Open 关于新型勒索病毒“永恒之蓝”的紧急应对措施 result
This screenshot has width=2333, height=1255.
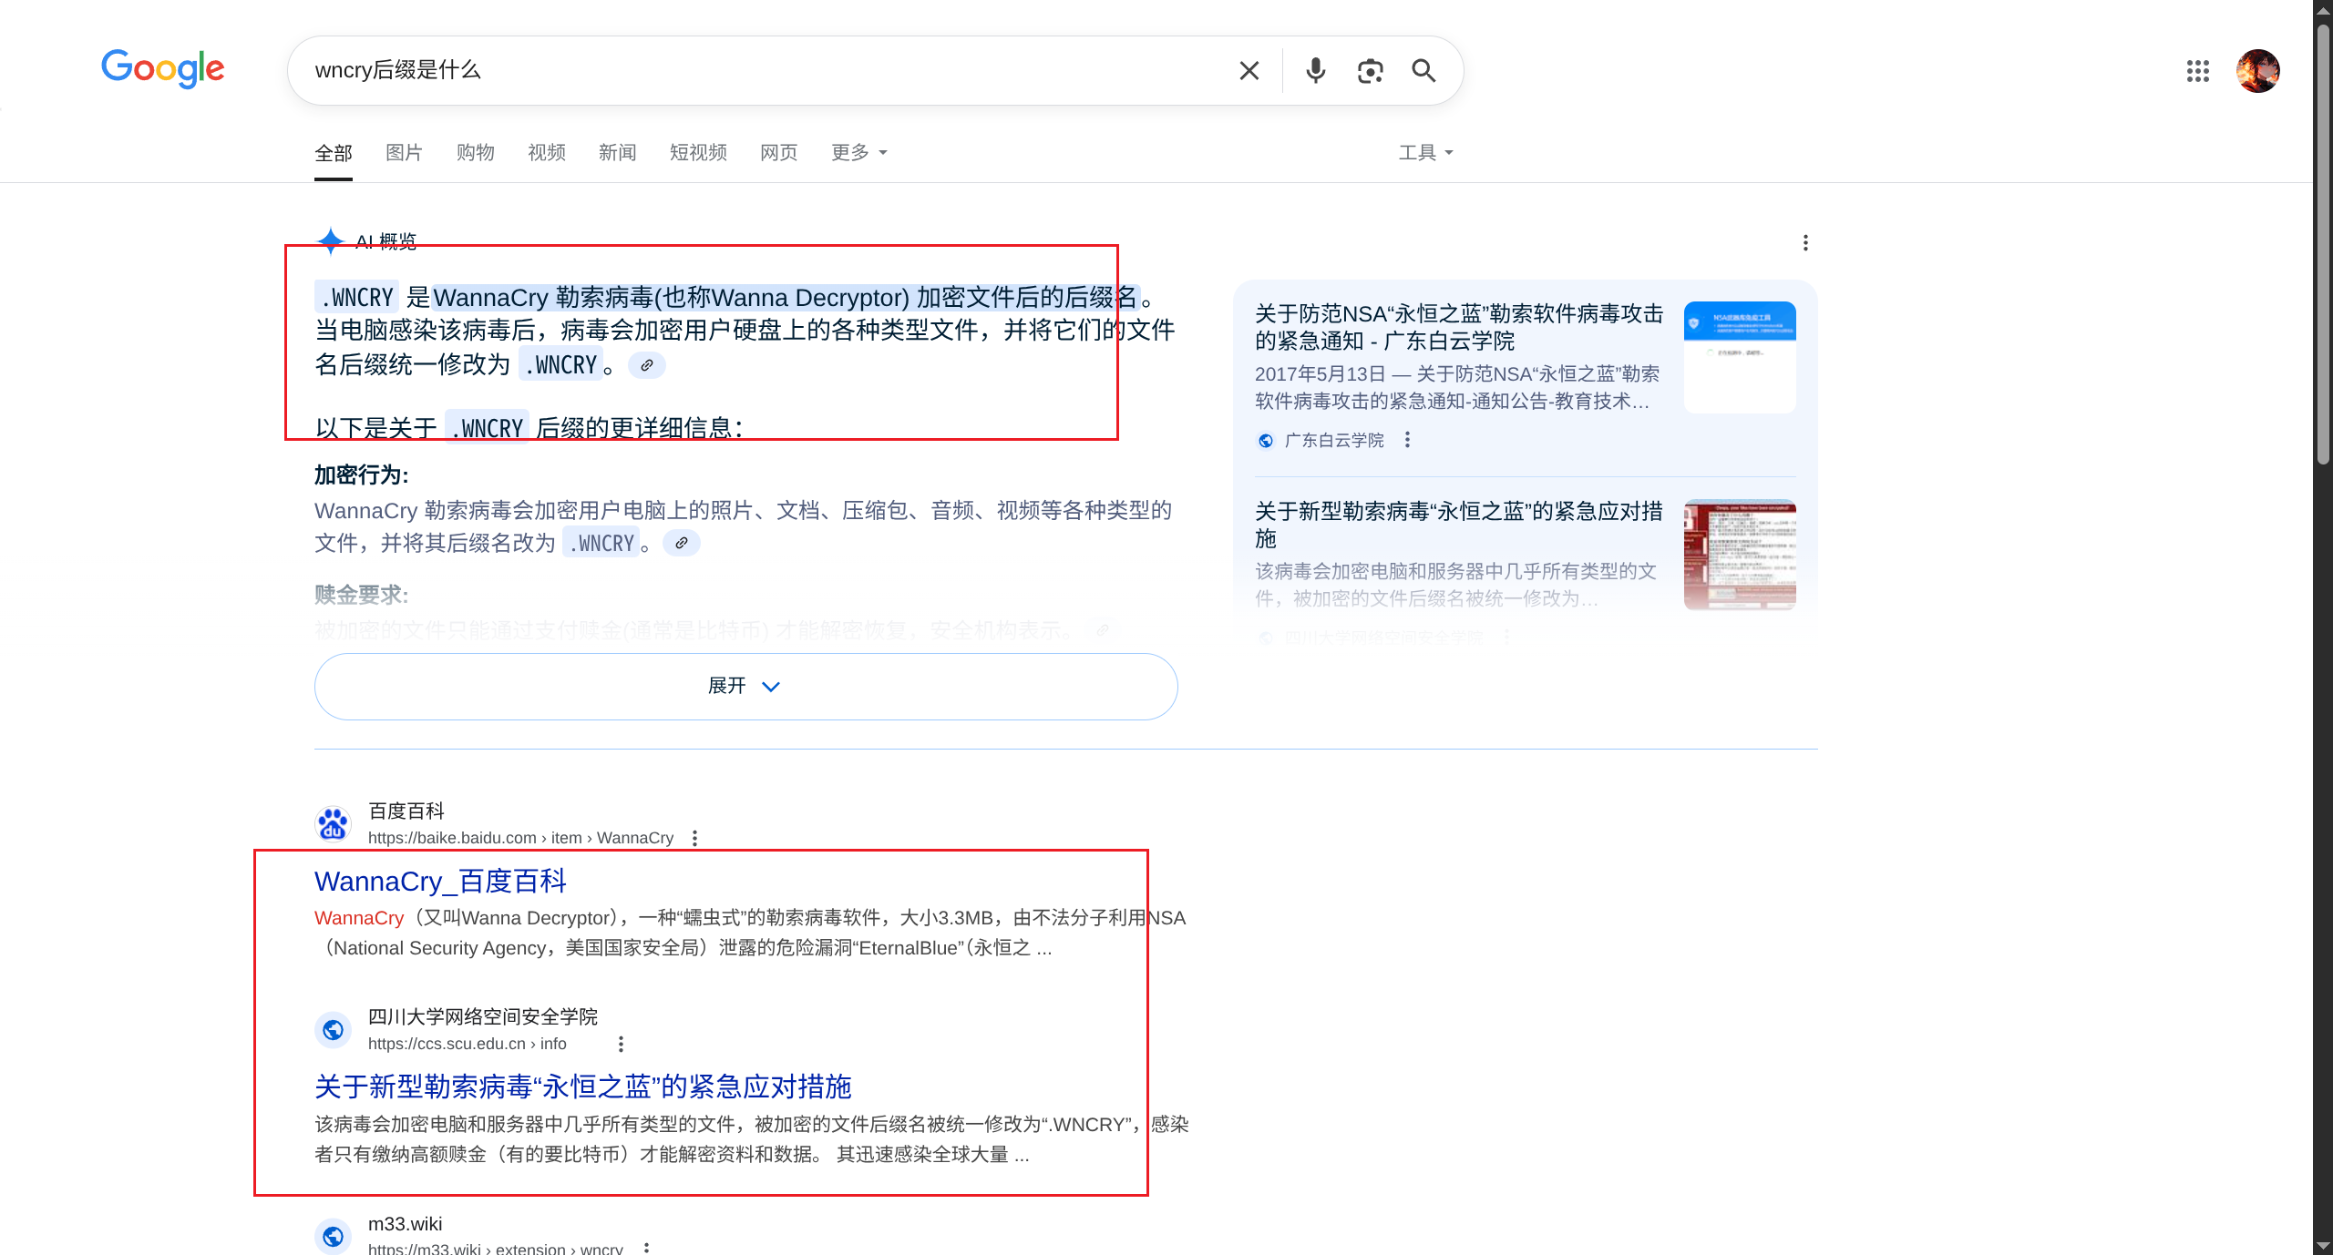pyautogui.click(x=582, y=1087)
